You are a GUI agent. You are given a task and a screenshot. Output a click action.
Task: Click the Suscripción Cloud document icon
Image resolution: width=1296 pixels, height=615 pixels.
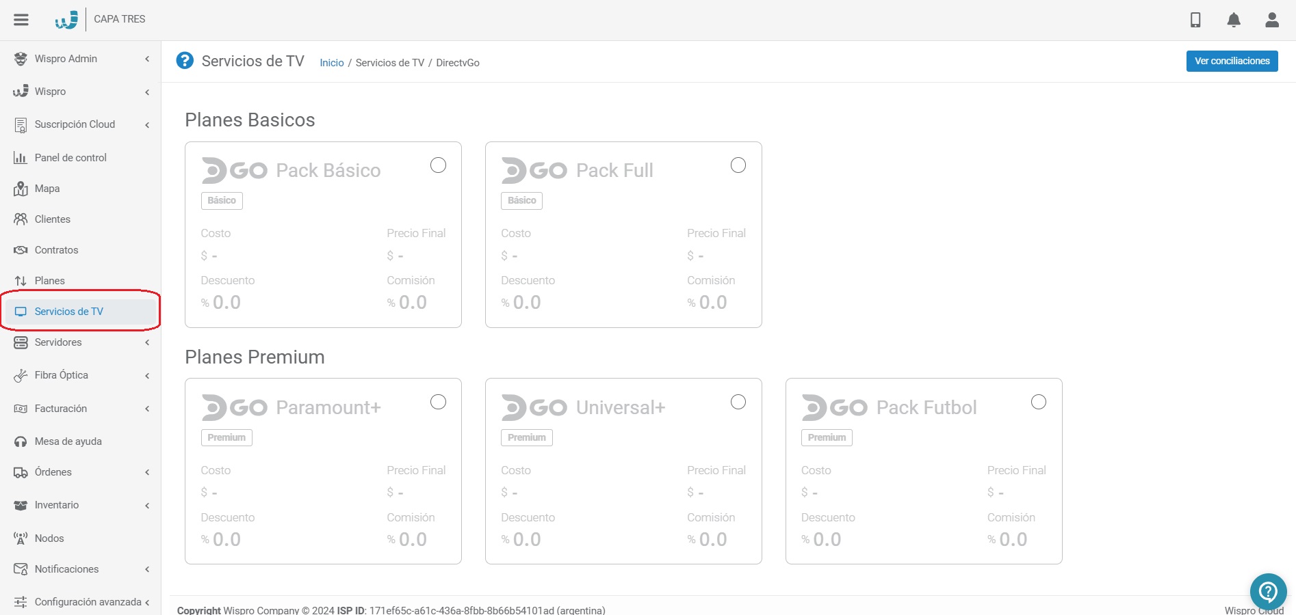tap(21, 124)
